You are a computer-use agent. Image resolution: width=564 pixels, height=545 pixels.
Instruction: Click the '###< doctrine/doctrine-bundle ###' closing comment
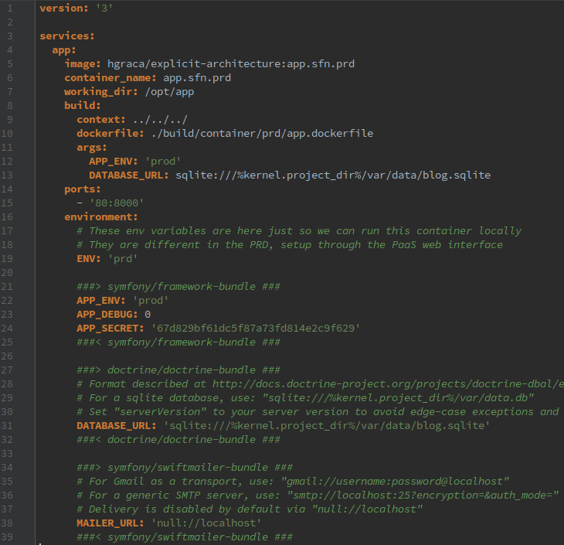point(178,440)
